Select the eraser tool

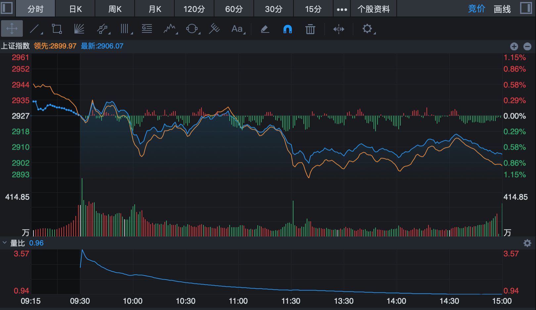pyautogui.click(x=265, y=29)
